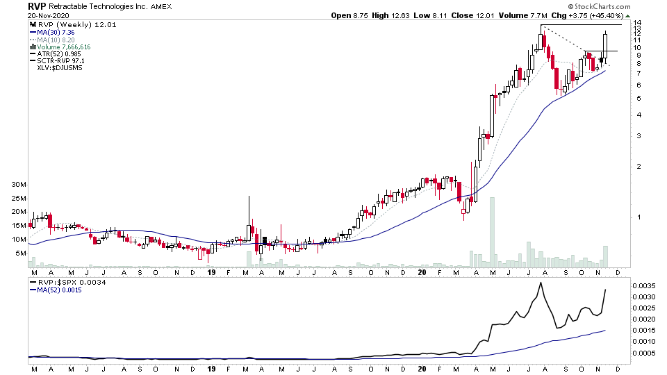Click the Open 8.75 value
667x375 pixels.
349,16
